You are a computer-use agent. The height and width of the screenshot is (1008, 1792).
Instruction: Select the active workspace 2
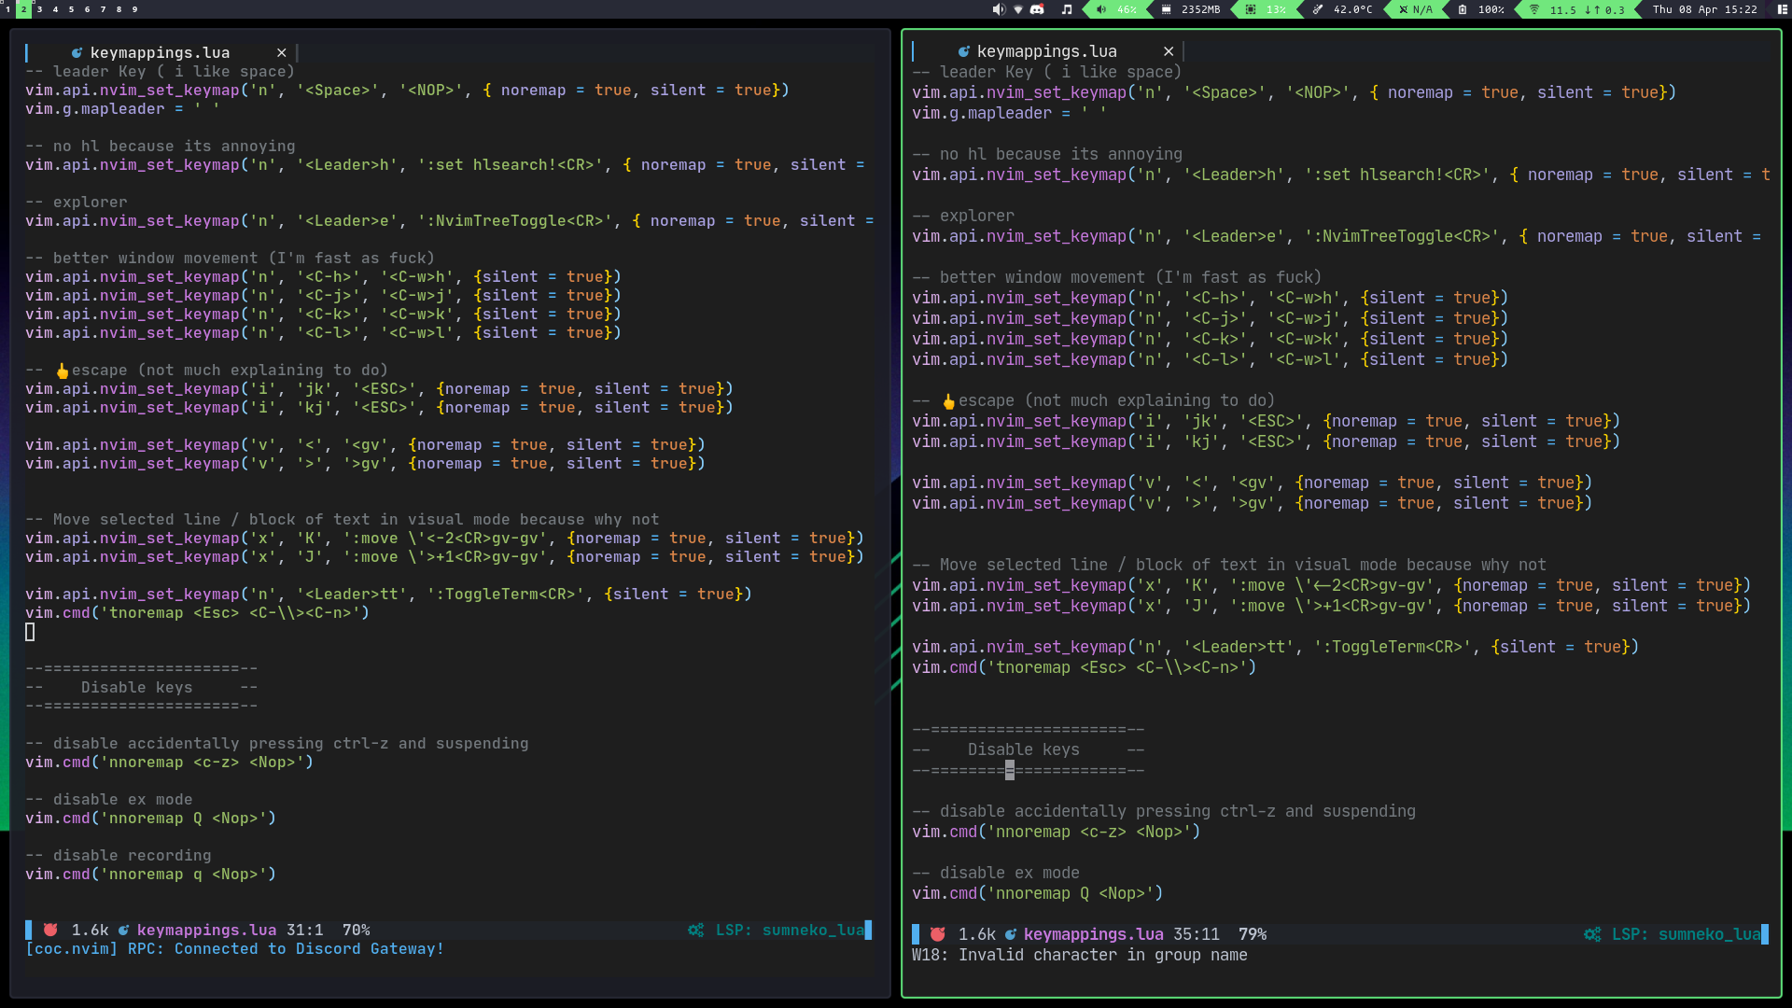coord(23,9)
